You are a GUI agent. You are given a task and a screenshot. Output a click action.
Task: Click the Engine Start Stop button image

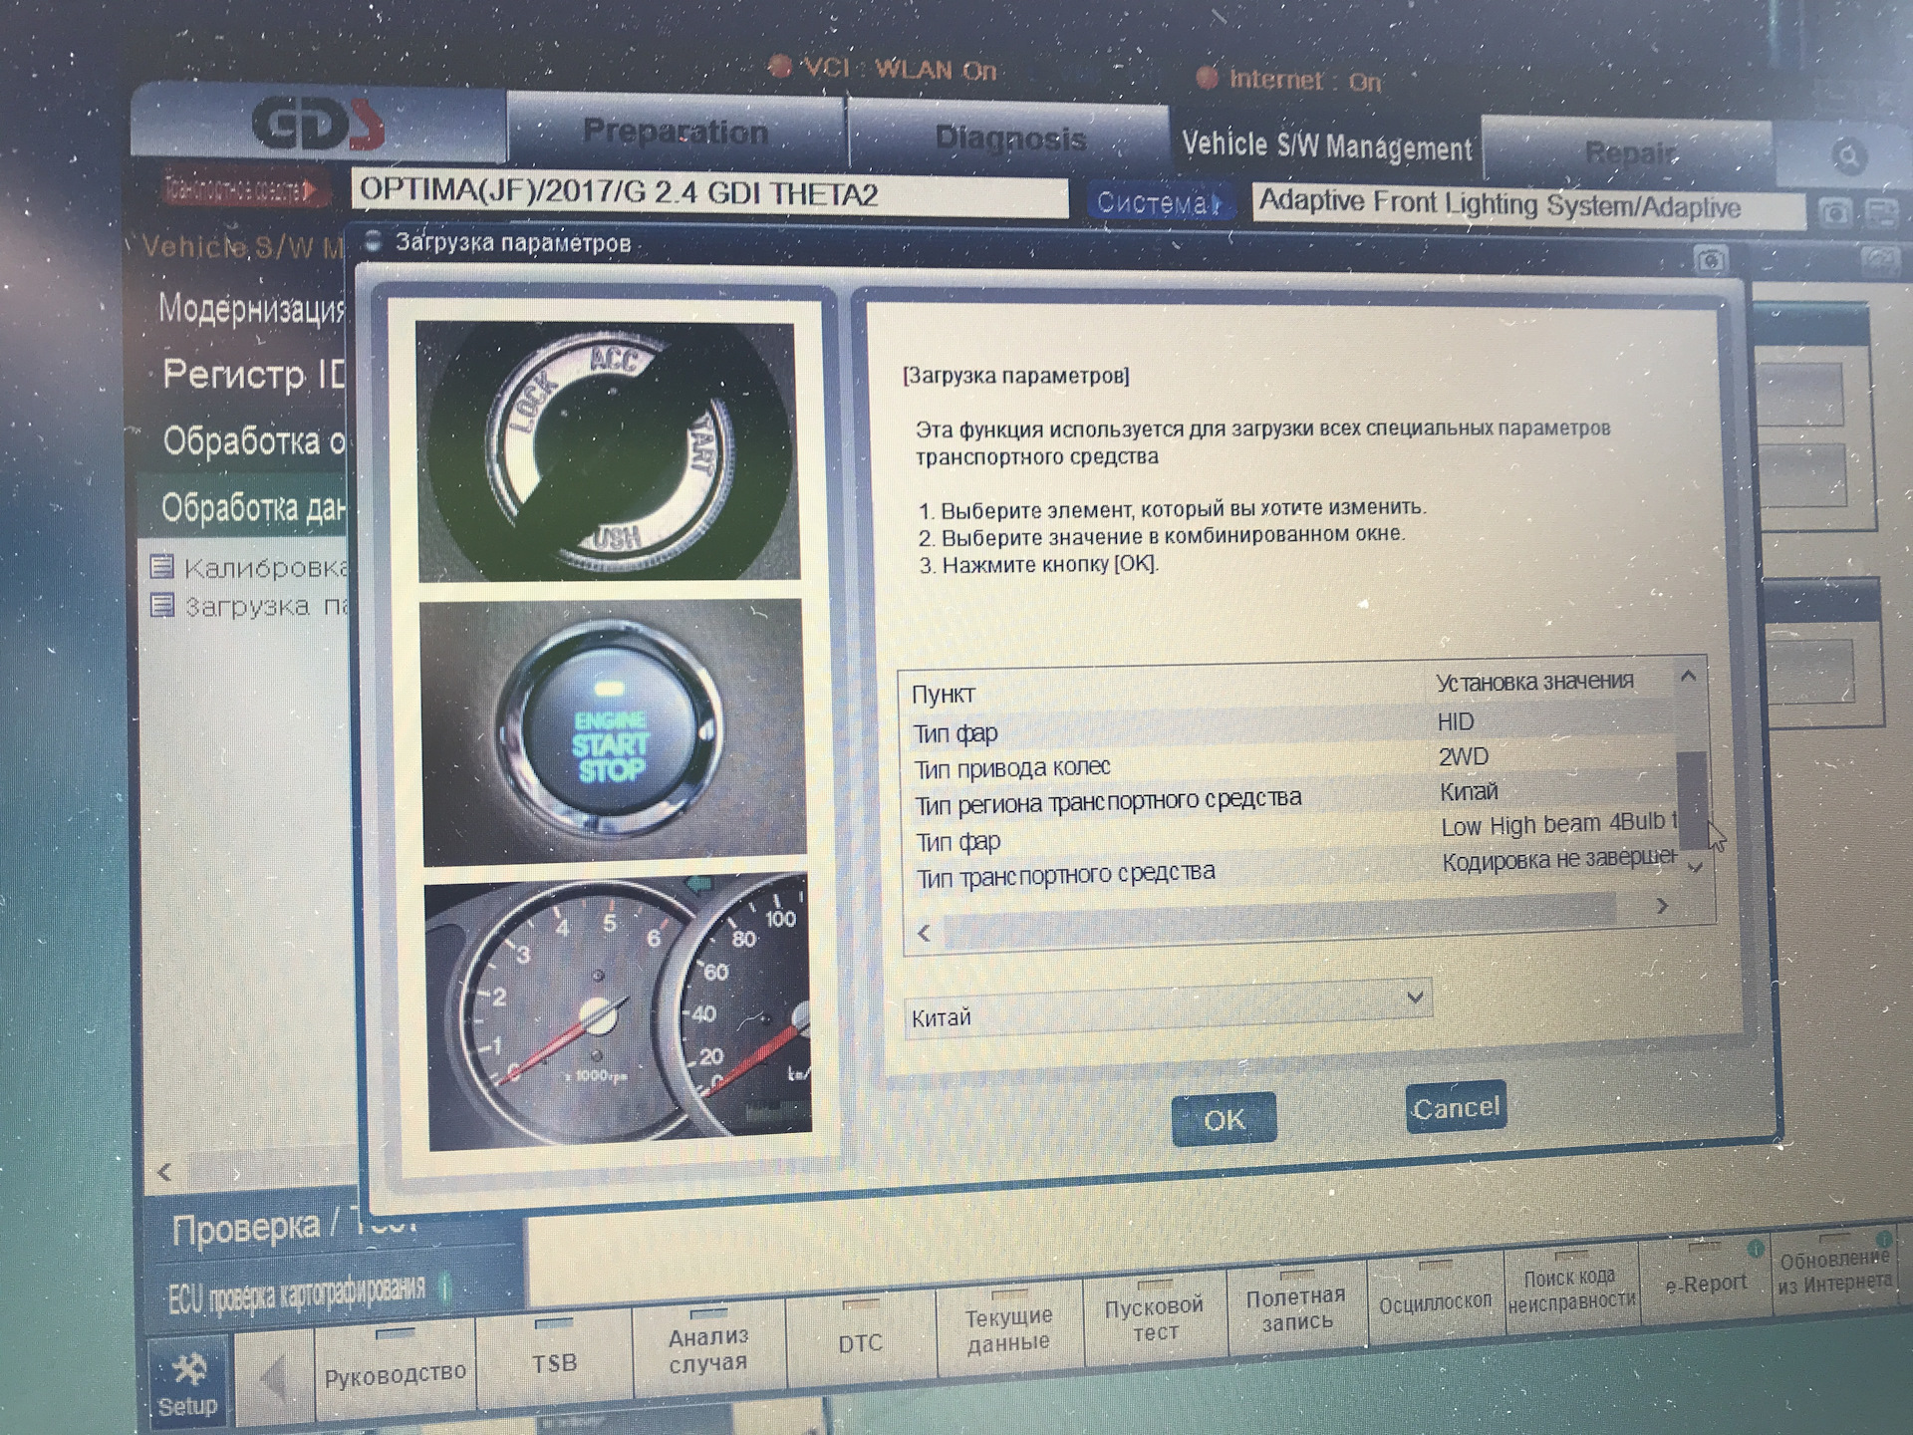(x=613, y=732)
